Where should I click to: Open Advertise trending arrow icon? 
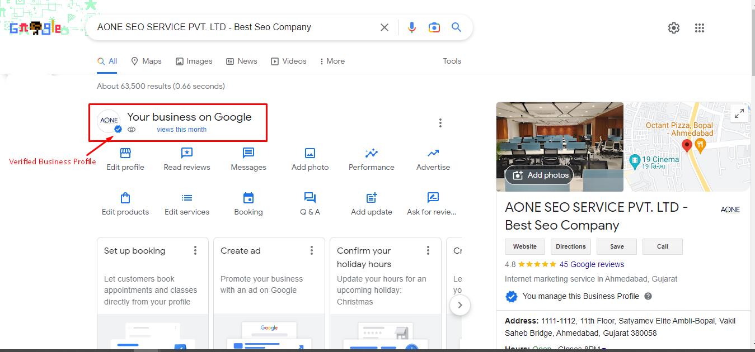click(433, 153)
